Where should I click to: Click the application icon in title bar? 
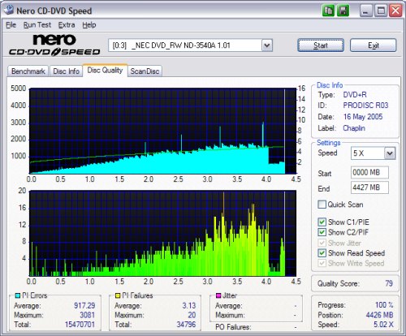[9, 10]
